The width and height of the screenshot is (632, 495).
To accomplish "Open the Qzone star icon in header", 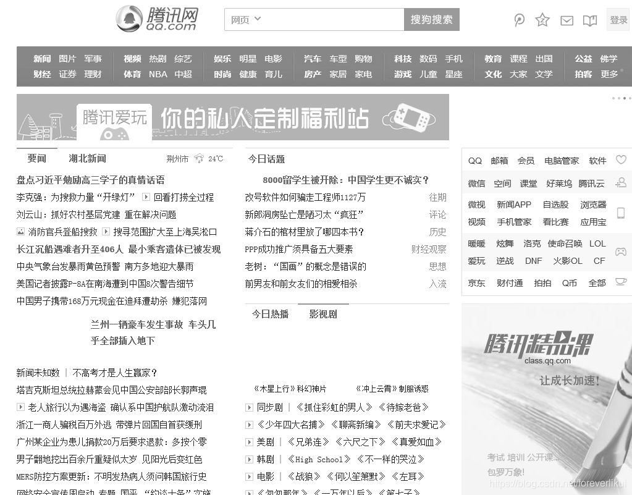I will point(542,20).
